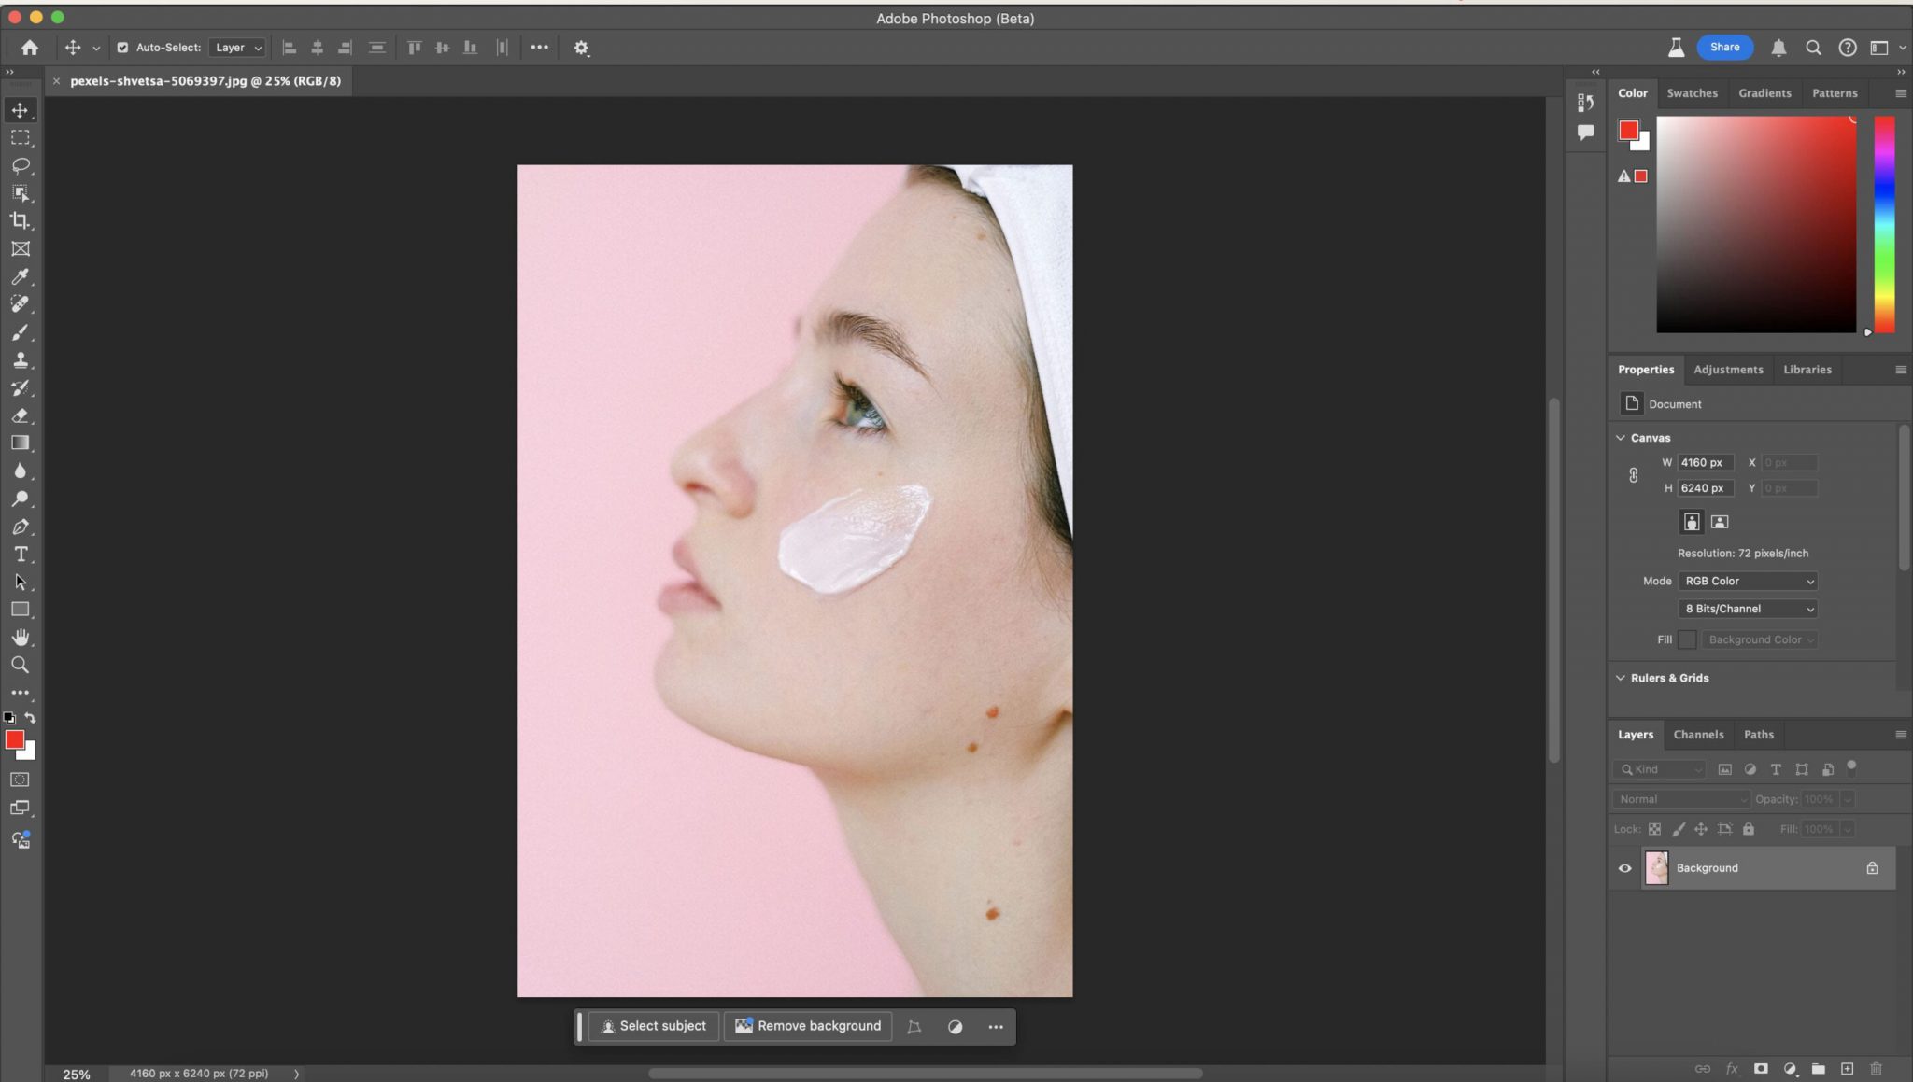This screenshot has height=1082, width=1913.
Task: Hide the Background layer visibility
Action: point(1624,867)
